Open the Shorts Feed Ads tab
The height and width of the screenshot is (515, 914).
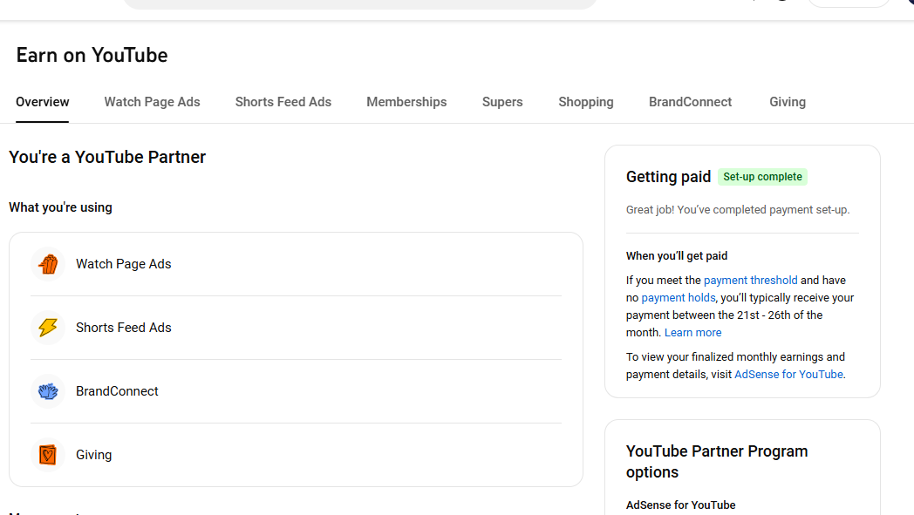click(283, 102)
